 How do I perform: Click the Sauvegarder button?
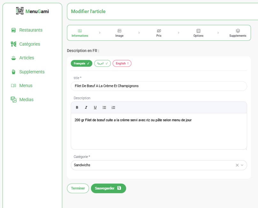[108, 188]
